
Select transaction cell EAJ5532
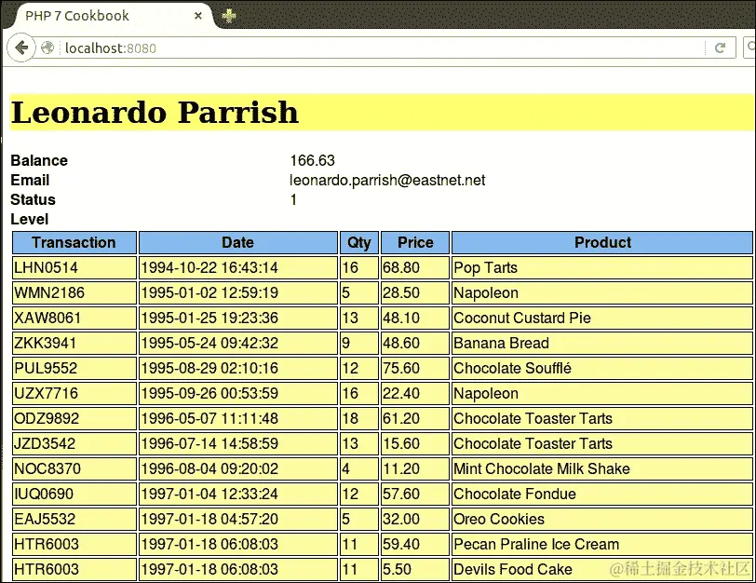(x=74, y=519)
